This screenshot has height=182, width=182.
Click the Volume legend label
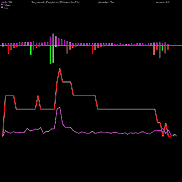point(7,5)
